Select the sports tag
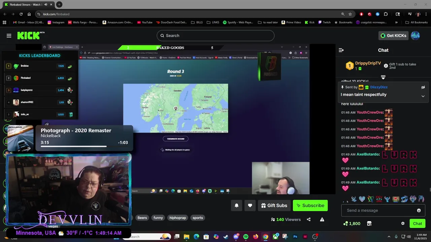This screenshot has height=242, width=431. click(198, 218)
